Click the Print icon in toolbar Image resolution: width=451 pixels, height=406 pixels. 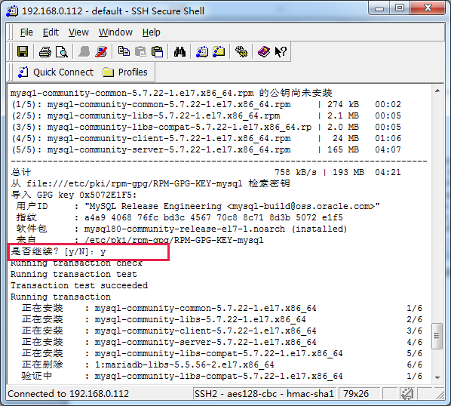pyautogui.click(x=44, y=52)
